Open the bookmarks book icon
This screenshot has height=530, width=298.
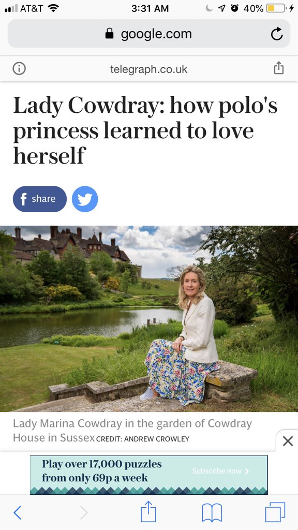(x=212, y=513)
